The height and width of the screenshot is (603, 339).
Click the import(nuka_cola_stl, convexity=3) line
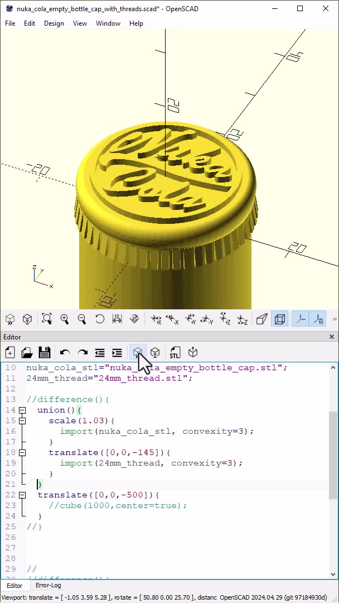(157, 432)
